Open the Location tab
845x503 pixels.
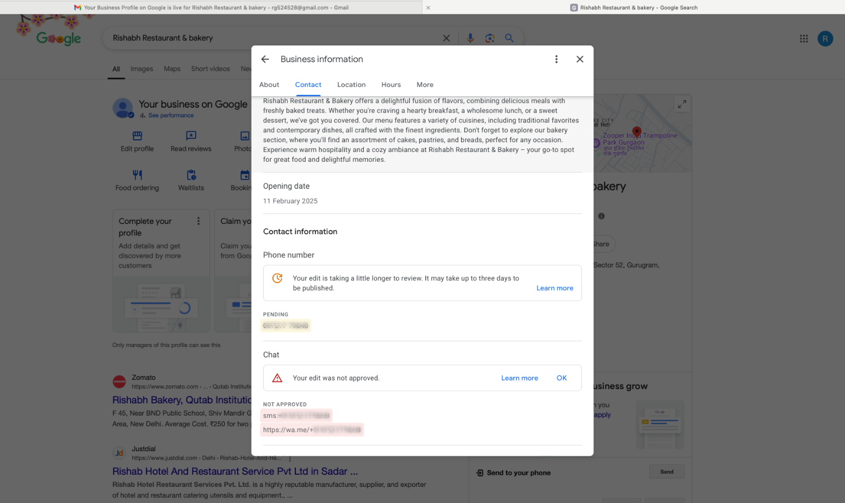click(351, 85)
